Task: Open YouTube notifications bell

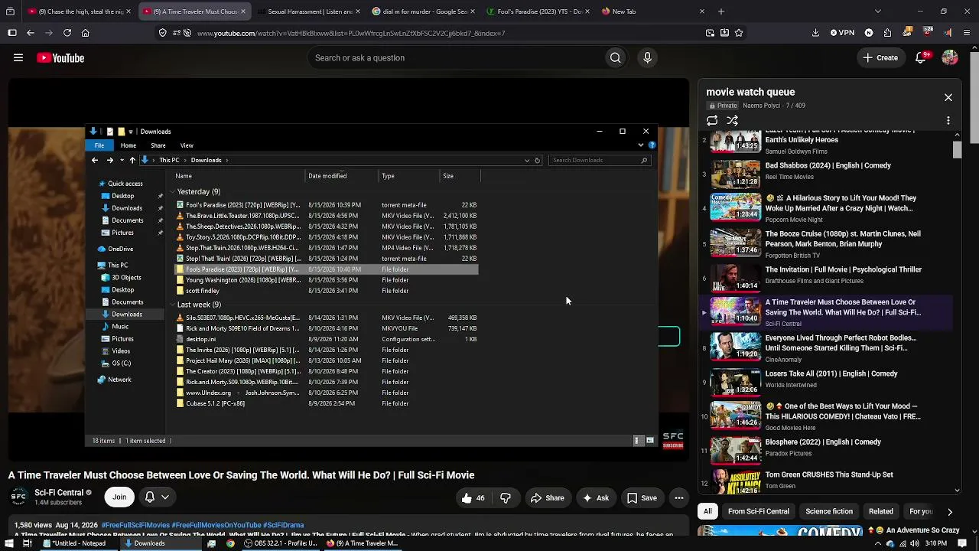Action: click(921, 58)
